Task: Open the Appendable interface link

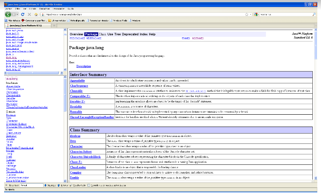Action: (77, 81)
